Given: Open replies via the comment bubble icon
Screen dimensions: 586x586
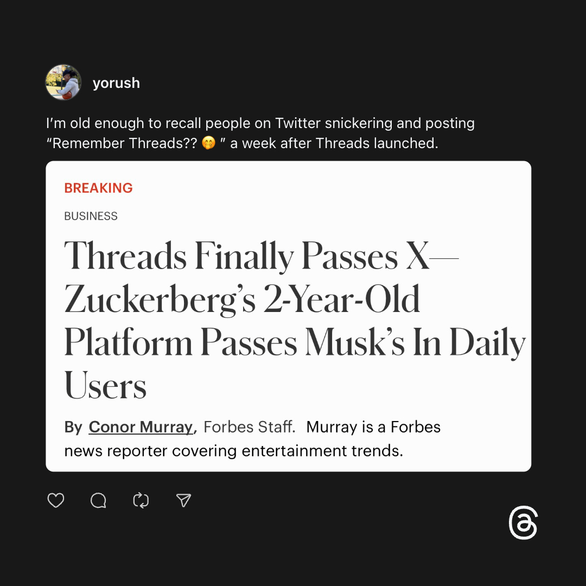Looking at the screenshot, I should pyautogui.click(x=98, y=500).
